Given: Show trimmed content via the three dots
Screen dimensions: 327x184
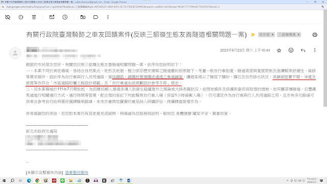Looking at the screenshot, I should (28, 162).
